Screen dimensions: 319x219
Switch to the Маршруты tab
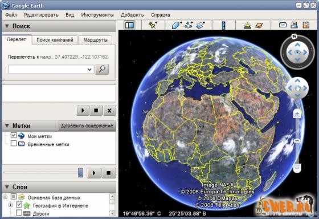tap(95, 40)
